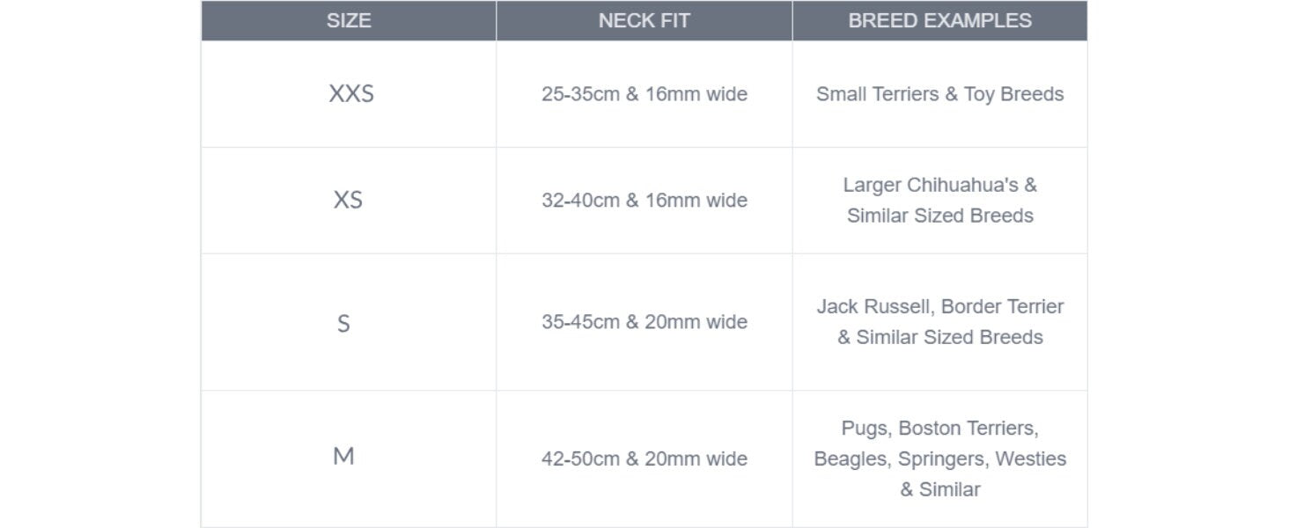1289x528 pixels.
Task: Click Small Terriers & Toy Breeds text
Action: (939, 94)
